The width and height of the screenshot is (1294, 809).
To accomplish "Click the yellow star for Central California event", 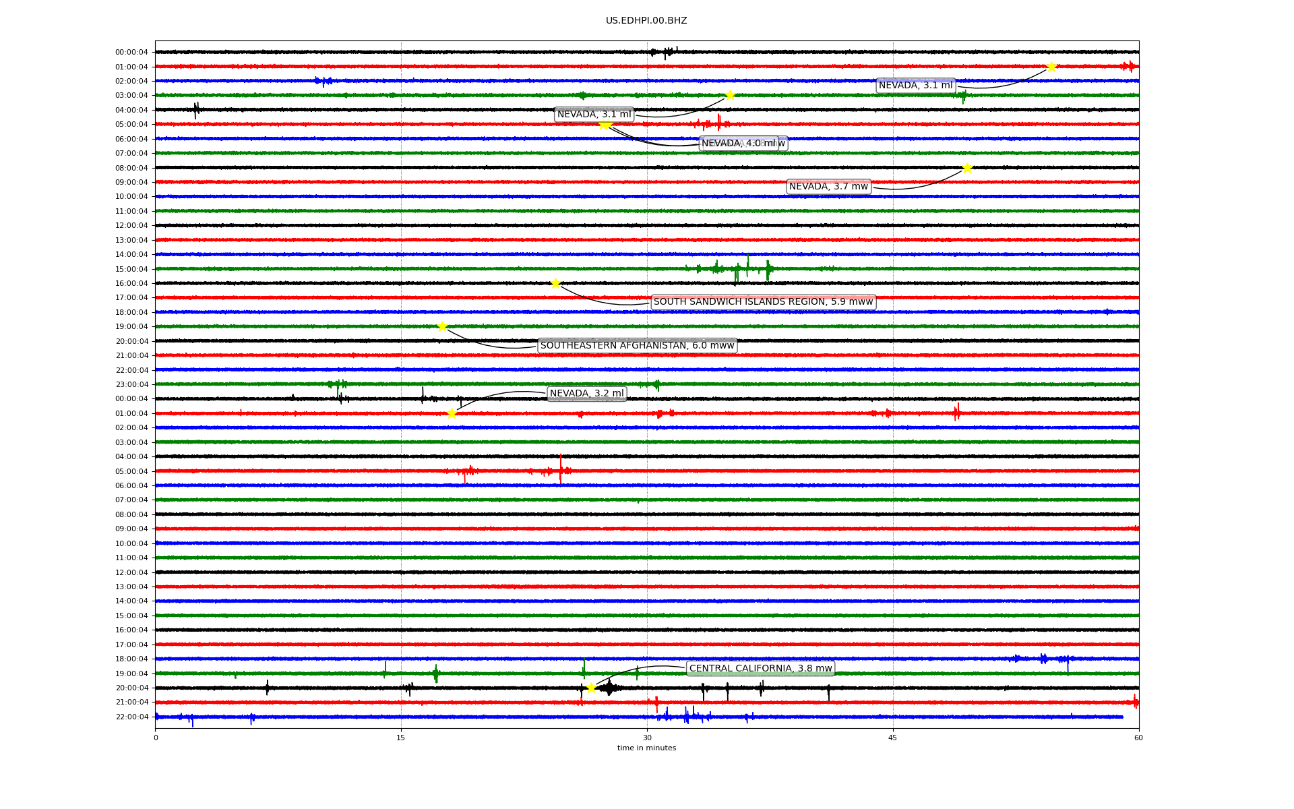I will [x=591, y=688].
